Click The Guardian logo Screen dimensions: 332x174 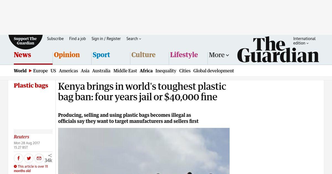point(278,50)
